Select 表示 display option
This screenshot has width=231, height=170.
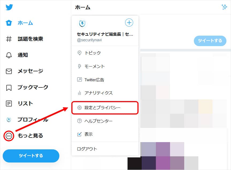(x=105, y=134)
